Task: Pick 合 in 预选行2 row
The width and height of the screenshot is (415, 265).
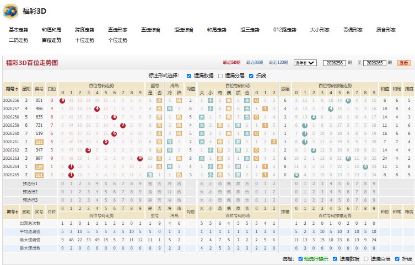Action: (247, 192)
